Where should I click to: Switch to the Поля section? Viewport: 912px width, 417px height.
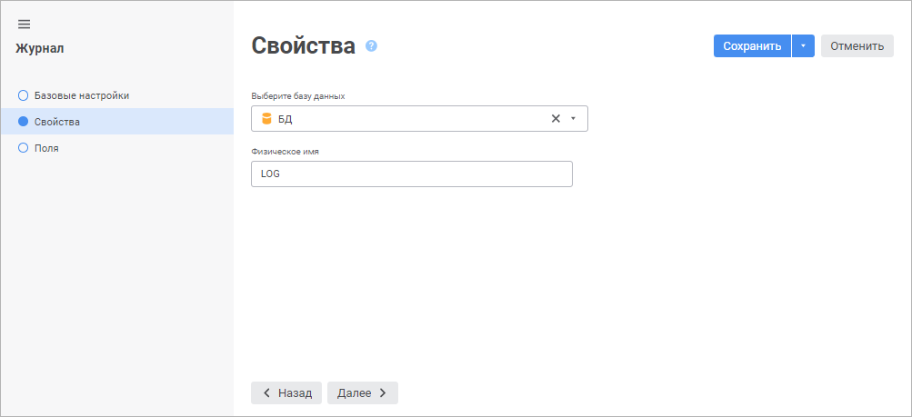[46, 147]
